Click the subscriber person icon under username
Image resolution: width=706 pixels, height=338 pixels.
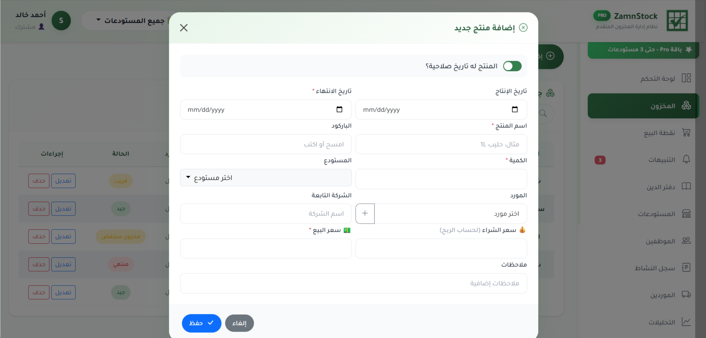point(41,27)
